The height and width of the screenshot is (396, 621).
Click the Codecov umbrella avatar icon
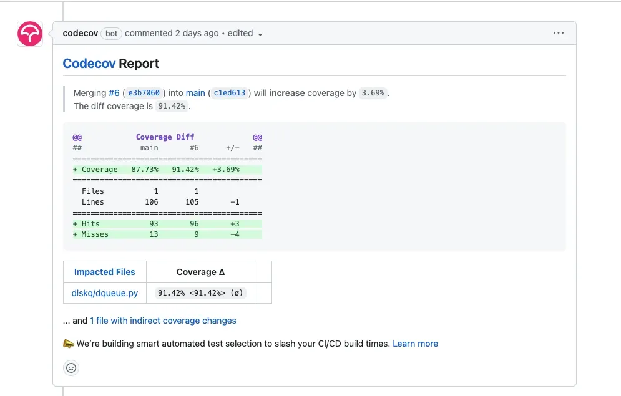[x=29, y=34]
